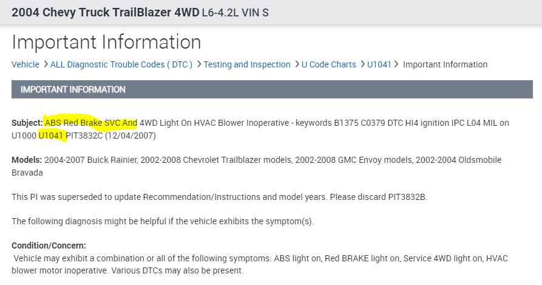Screen dimensions: 542x285
Task: Click the chevron after ALL Diagnostic Trouble Codes
Action: pyautogui.click(x=198, y=64)
